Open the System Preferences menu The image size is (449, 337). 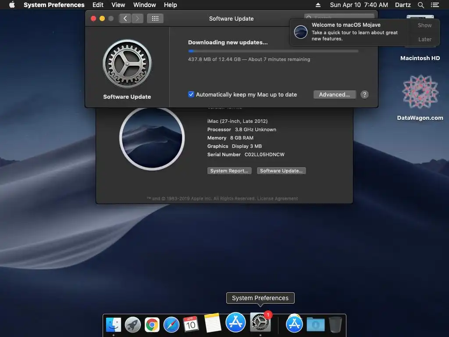(x=54, y=5)
